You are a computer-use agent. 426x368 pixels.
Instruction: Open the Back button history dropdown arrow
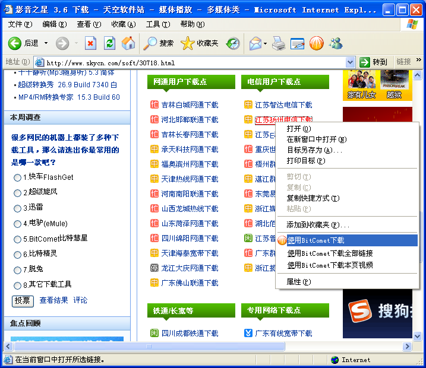click(x=46, y=43)
